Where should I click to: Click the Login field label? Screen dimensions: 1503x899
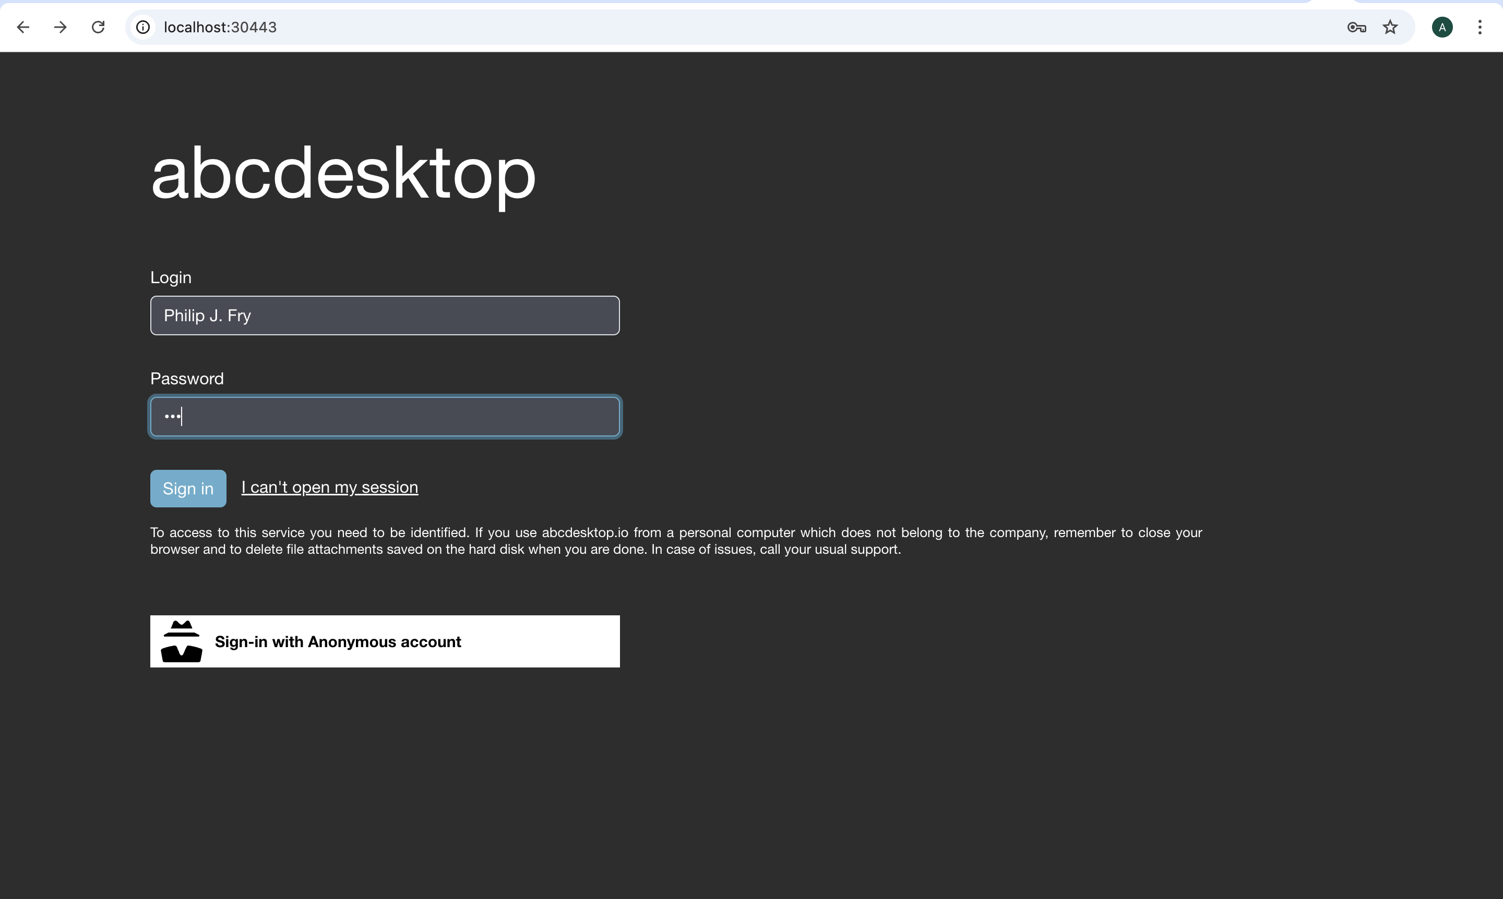(171, 277)
